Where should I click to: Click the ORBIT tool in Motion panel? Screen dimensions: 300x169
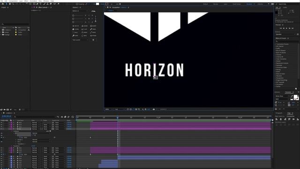click(x=84, y=32)
